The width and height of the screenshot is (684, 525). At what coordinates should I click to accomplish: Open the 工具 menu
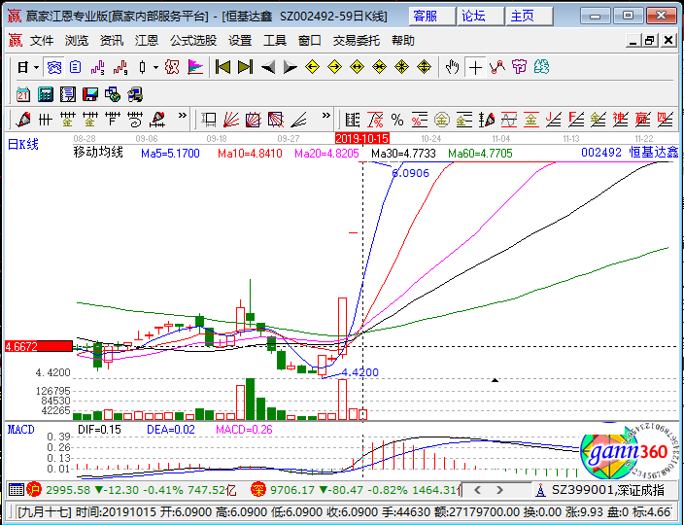point(275,41)
